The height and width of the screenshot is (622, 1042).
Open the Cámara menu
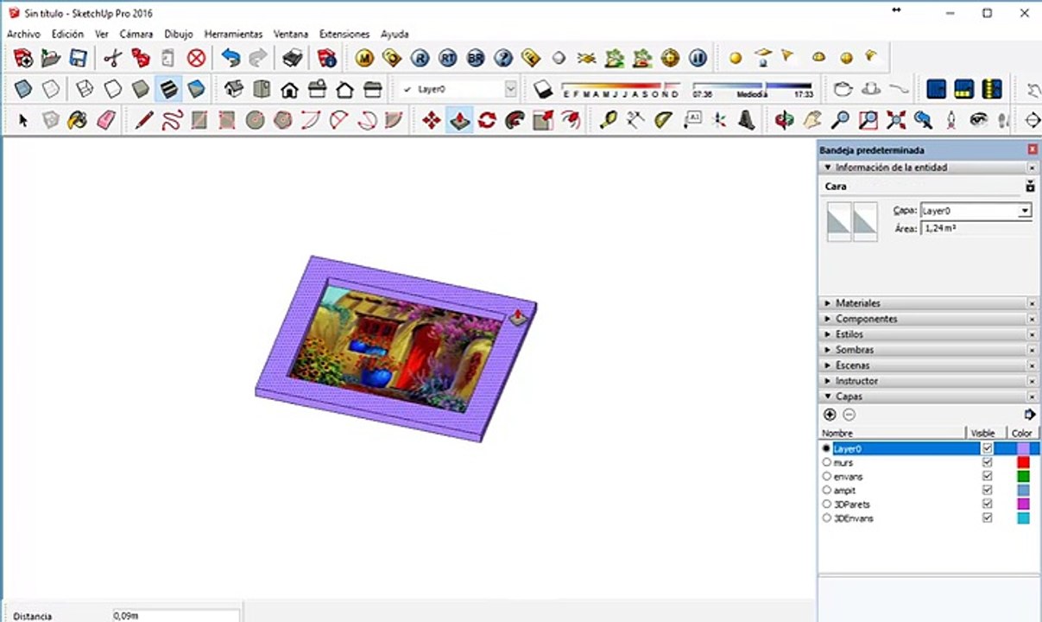pyautogui.click(x=136, y=35)
